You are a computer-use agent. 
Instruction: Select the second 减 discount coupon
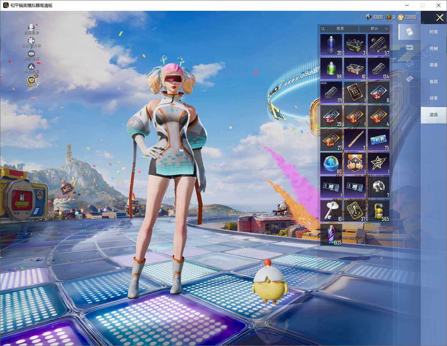tap(355, 187)
